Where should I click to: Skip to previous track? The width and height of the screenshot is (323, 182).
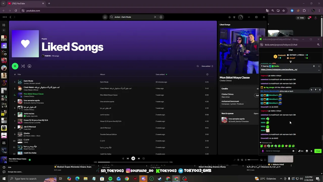[x=128, y=158]
